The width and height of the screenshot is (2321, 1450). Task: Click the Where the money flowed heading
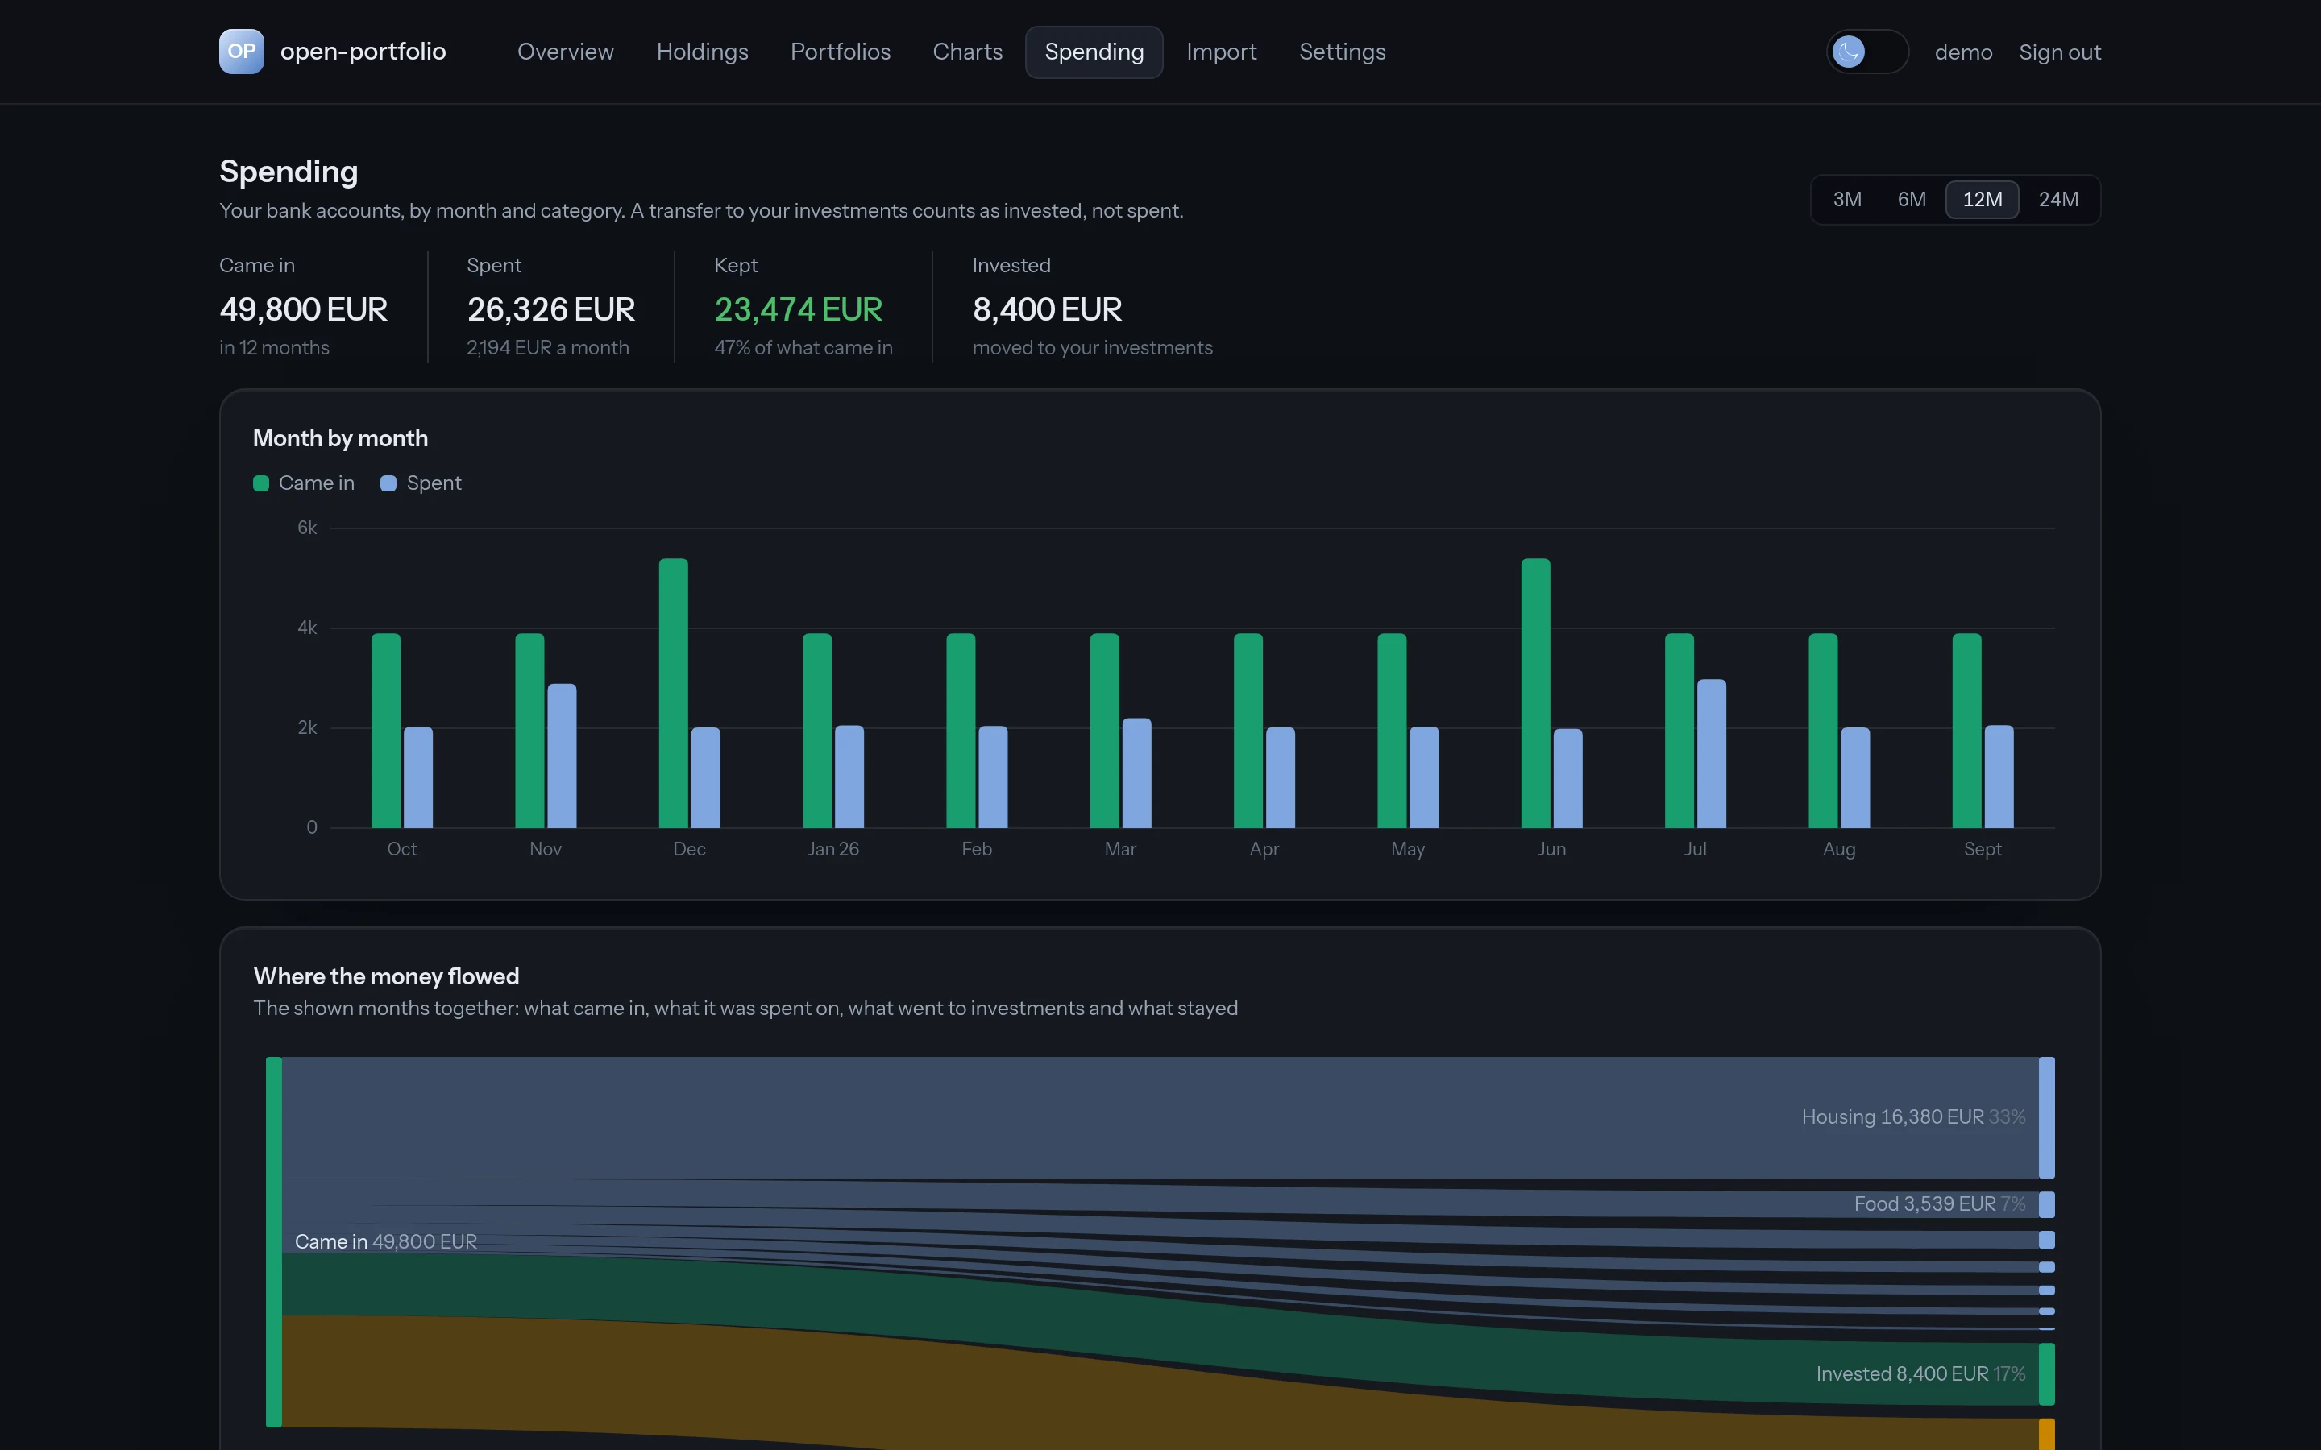[x=387, y=976]
